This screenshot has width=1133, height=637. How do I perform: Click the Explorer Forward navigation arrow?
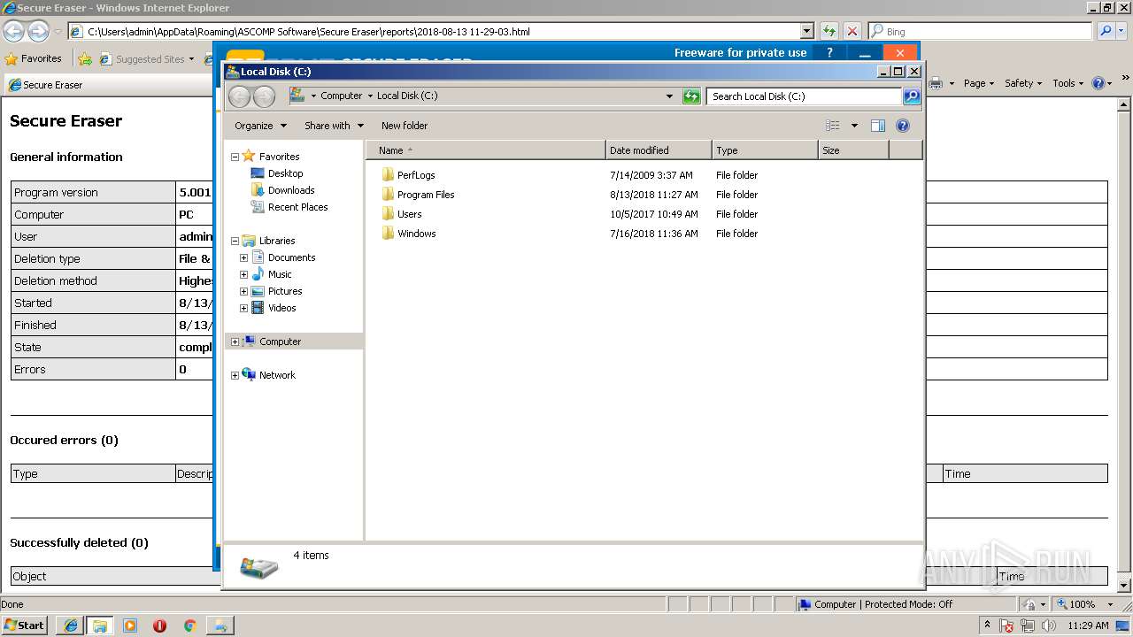point(264,96)
